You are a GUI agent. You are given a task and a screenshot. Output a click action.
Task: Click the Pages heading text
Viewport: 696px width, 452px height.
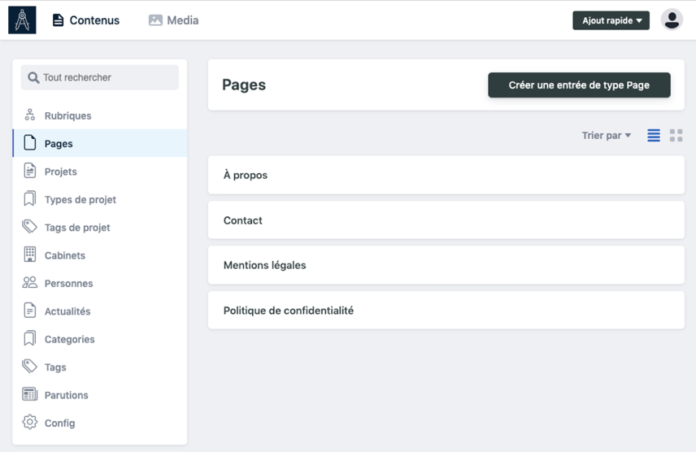coord(244,85)
